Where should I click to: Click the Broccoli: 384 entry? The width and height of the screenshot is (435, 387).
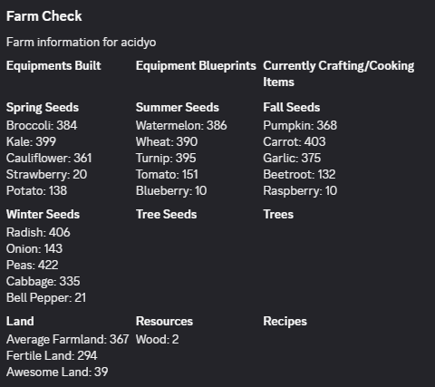point(42,125)
